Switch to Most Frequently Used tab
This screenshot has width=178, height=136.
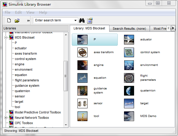tap(159, 29)
